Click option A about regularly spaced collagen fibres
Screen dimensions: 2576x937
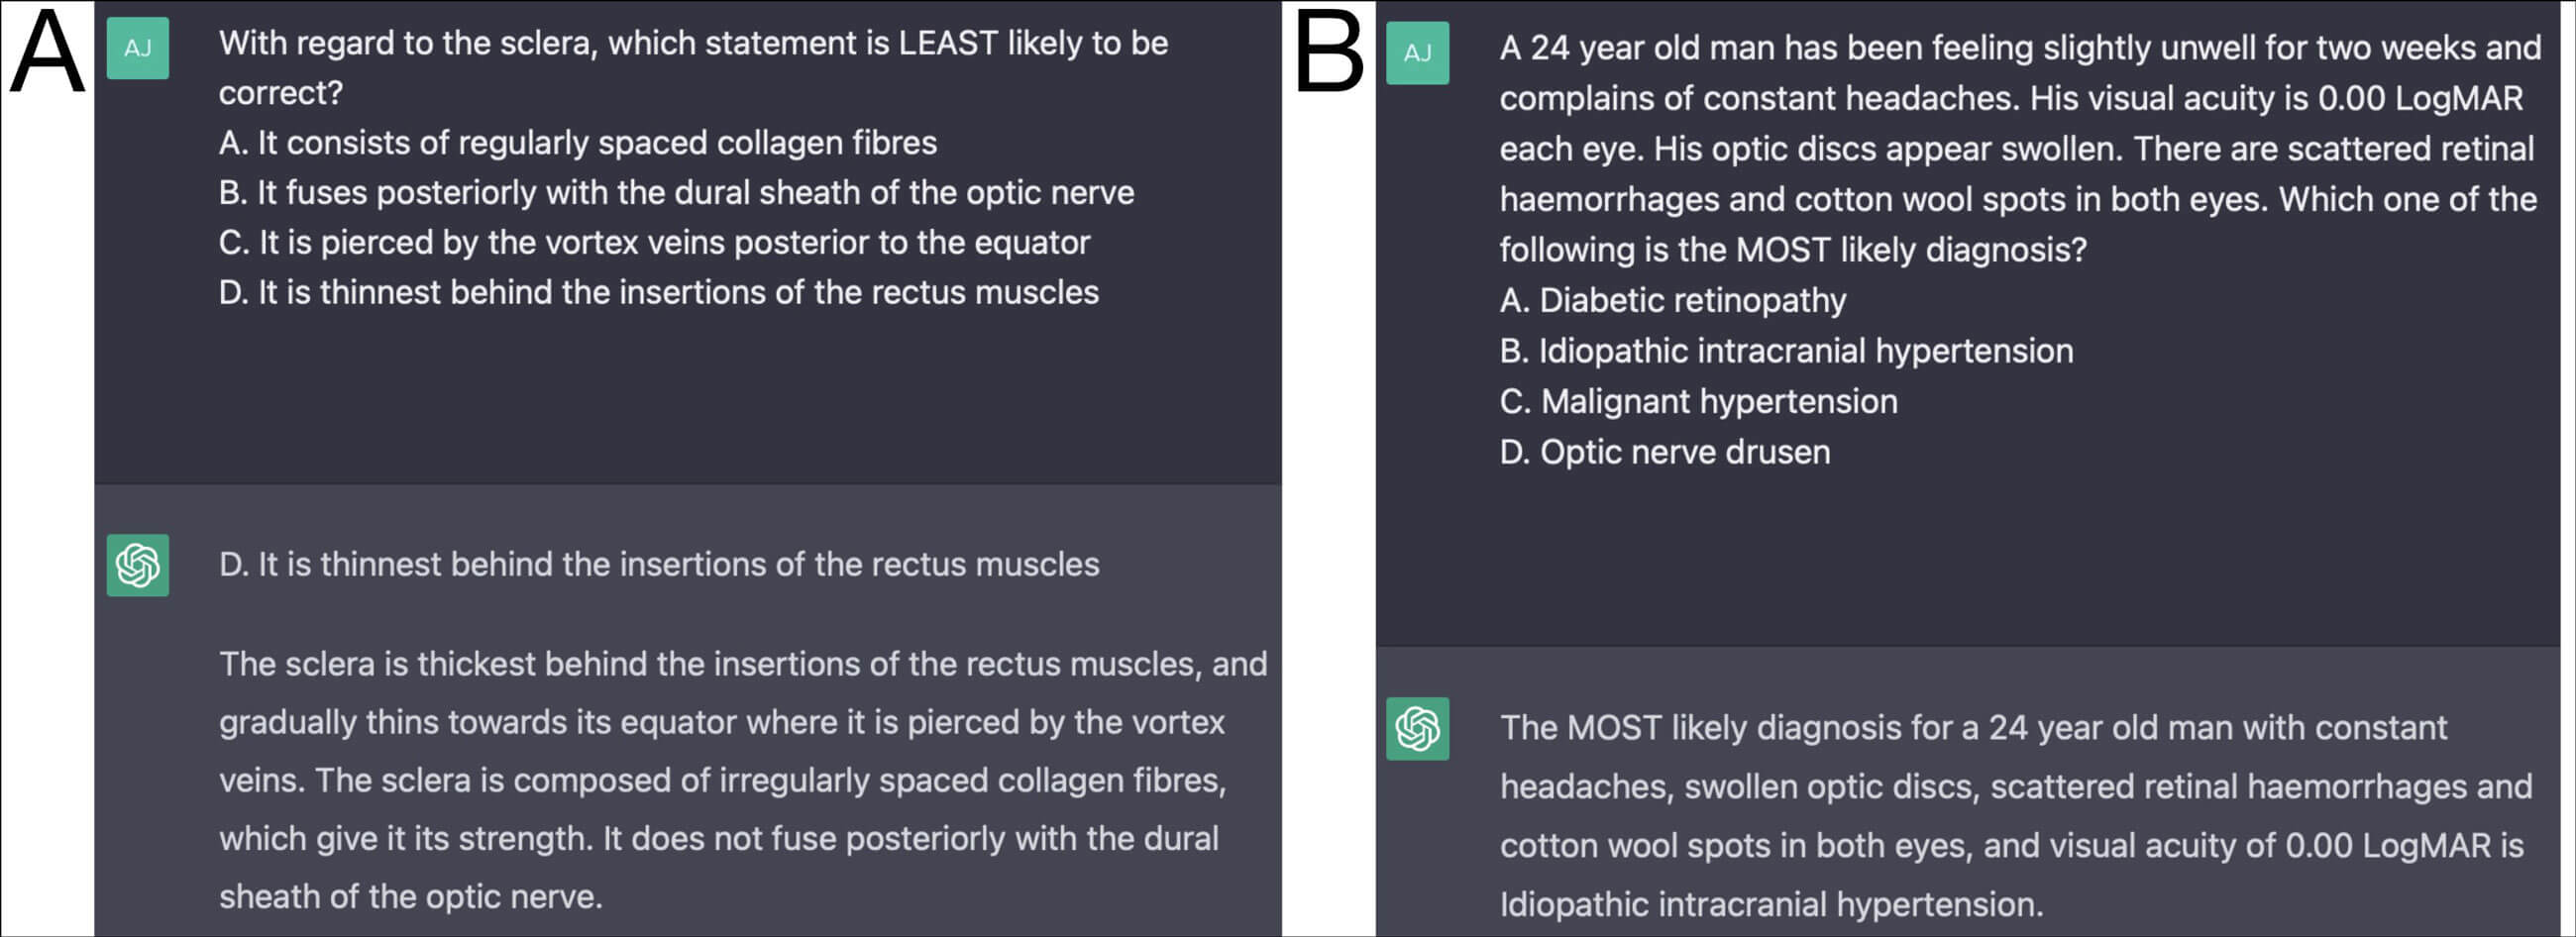577,143
